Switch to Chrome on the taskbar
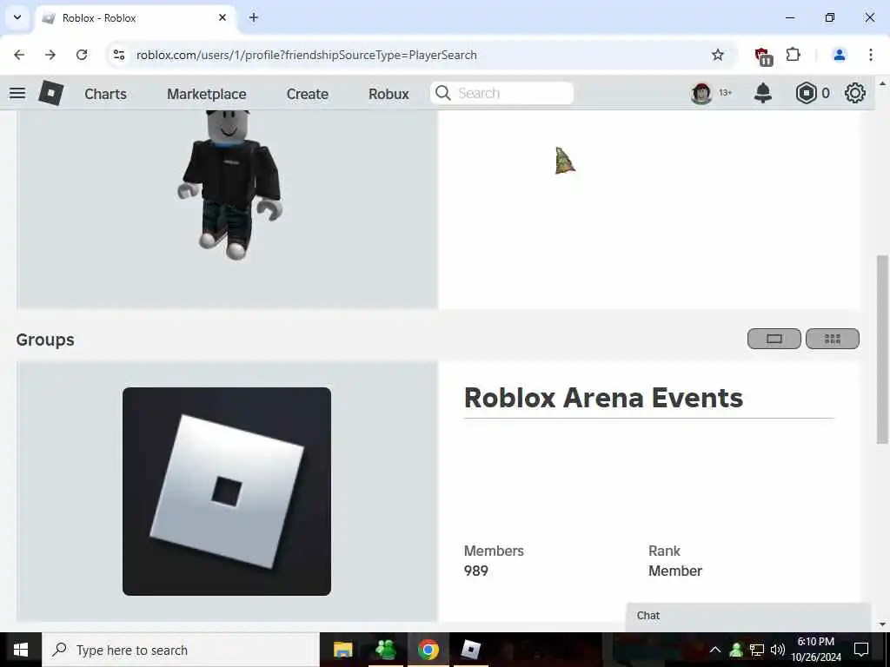This screenshot has height=667, width=890. 428,650
